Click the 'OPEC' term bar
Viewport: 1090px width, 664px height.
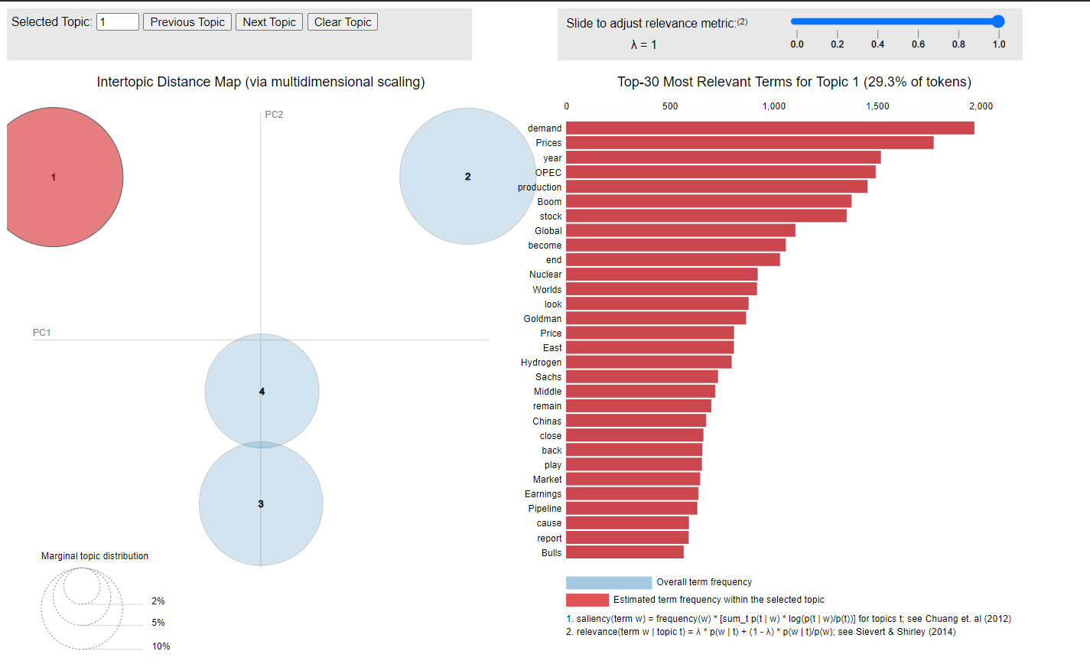click(721, 172)
